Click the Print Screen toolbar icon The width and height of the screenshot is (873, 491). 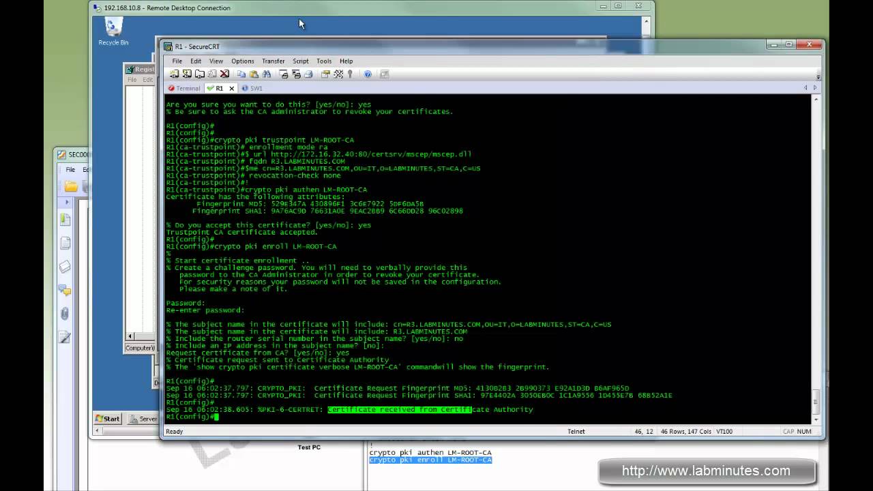click(x=284, y=74)
